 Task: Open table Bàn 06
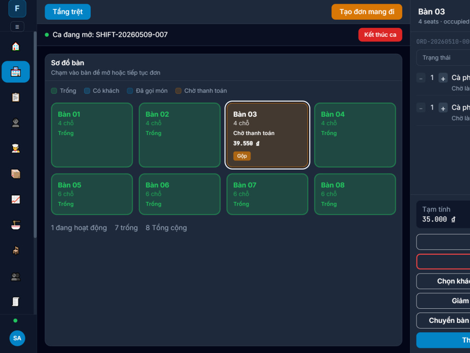(180, 194)
